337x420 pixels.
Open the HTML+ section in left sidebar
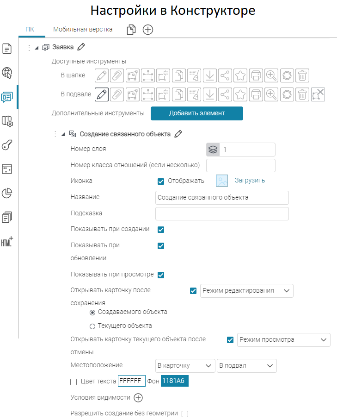7,241
